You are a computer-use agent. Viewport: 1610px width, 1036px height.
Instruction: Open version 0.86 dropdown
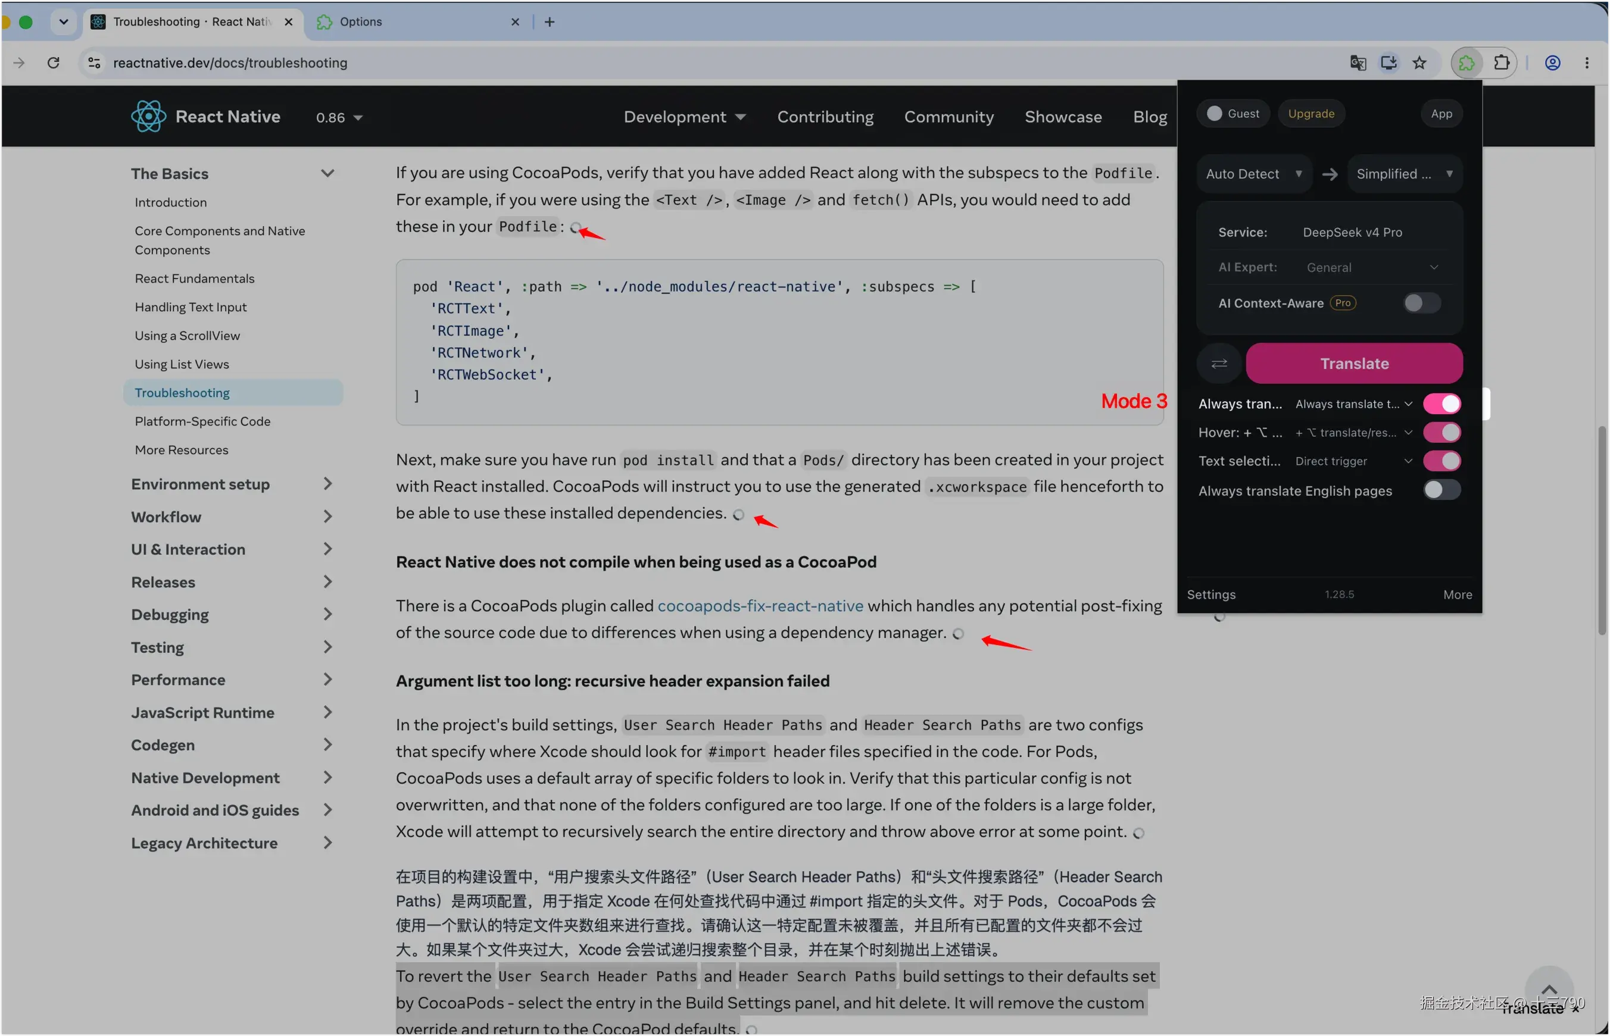click(339, 118)
